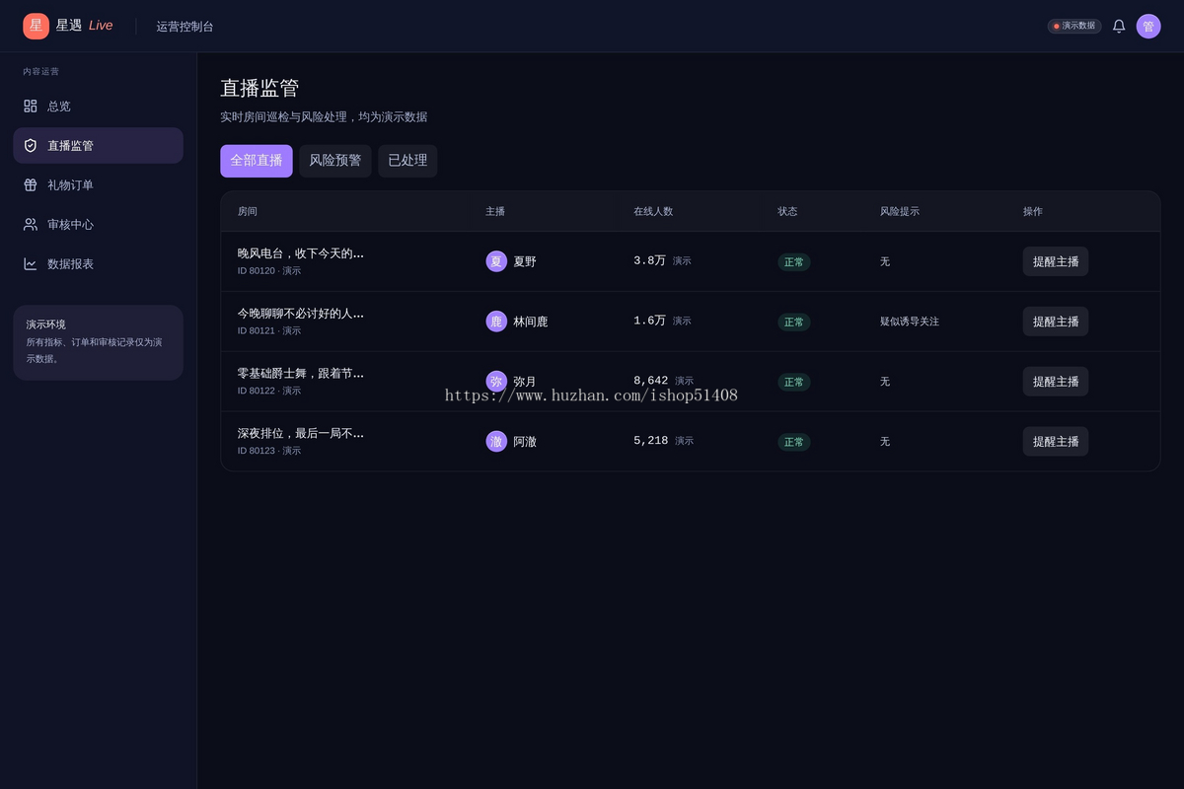
Task: Click room ID 80122 text
Action: [x=269, y=392]
